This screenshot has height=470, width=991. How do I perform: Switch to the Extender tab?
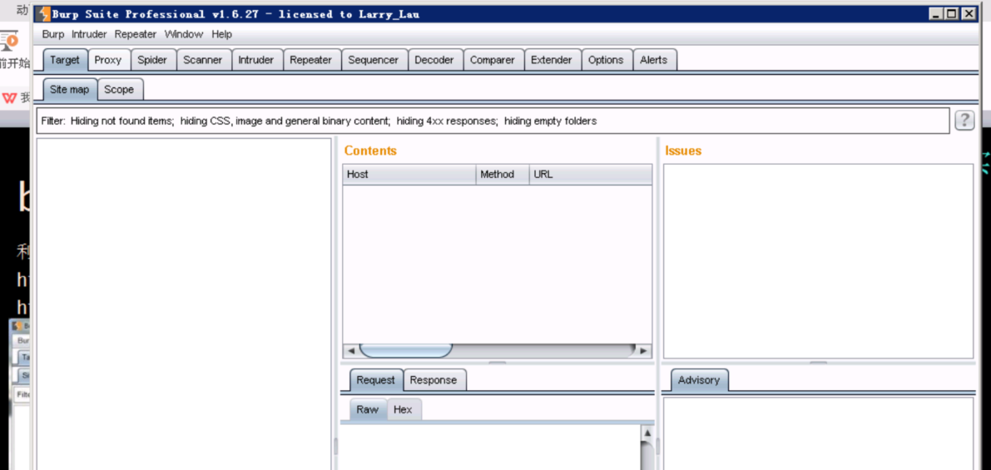[x=551, y=60]
